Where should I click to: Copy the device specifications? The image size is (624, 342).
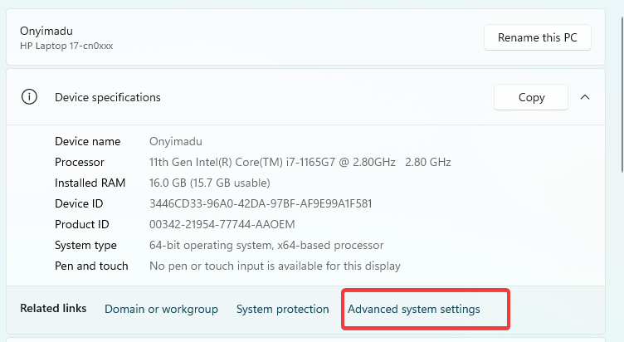coord(531,97)
